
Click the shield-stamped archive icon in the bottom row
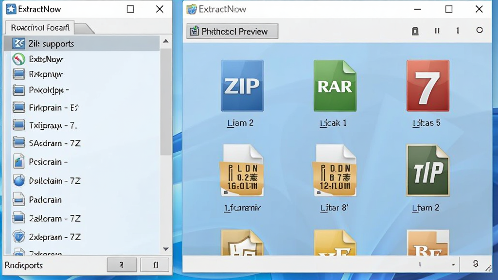242,242
